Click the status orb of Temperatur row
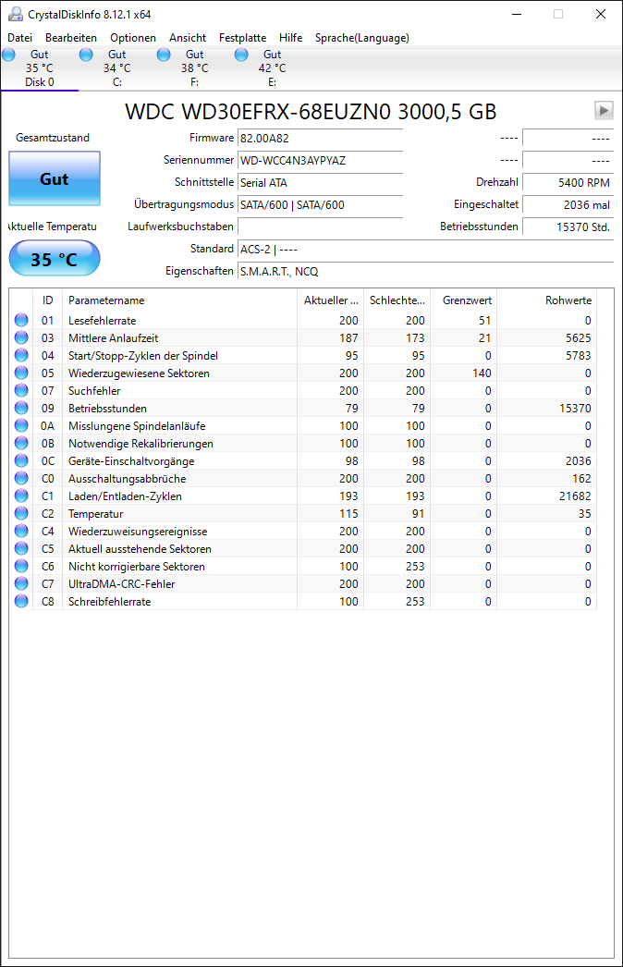Viewport: 623px width, 967px height. point(21,513)
